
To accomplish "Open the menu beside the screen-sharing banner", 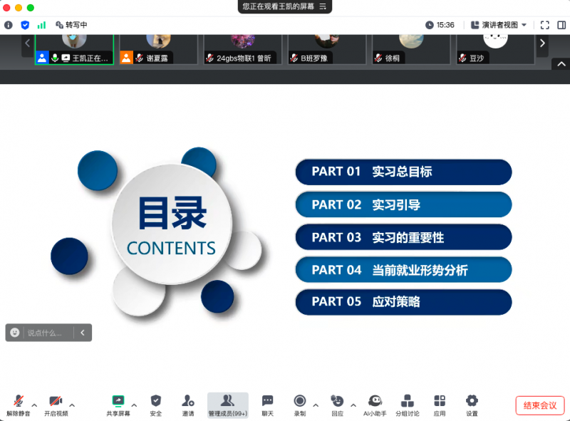I will coord(323,6).
